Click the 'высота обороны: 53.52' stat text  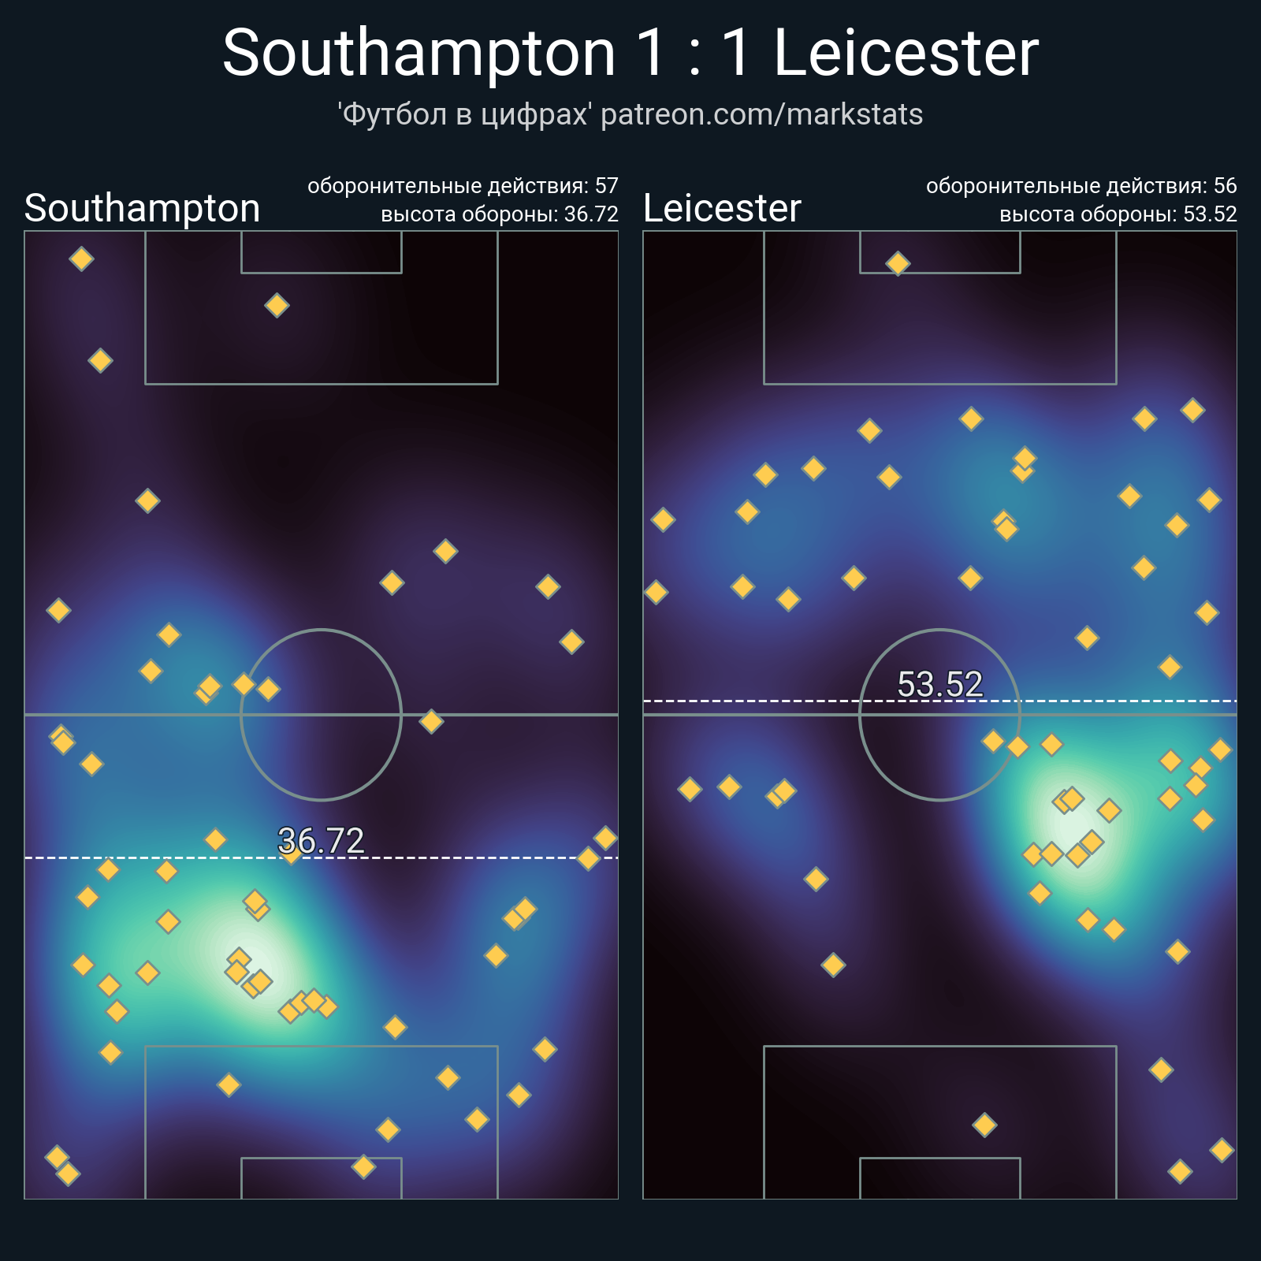(x=1118, y=214)
